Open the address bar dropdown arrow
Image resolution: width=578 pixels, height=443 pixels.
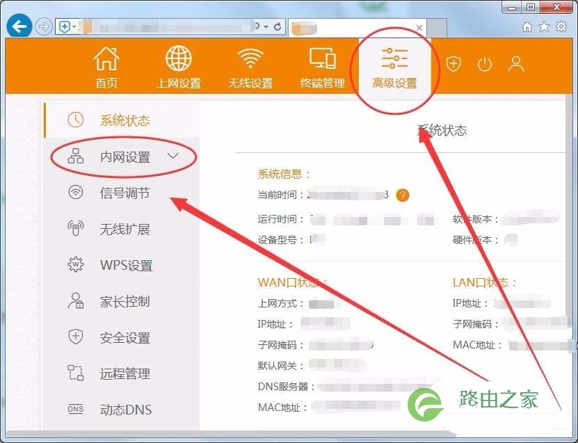pyautogui.click(x=266, y=27)
